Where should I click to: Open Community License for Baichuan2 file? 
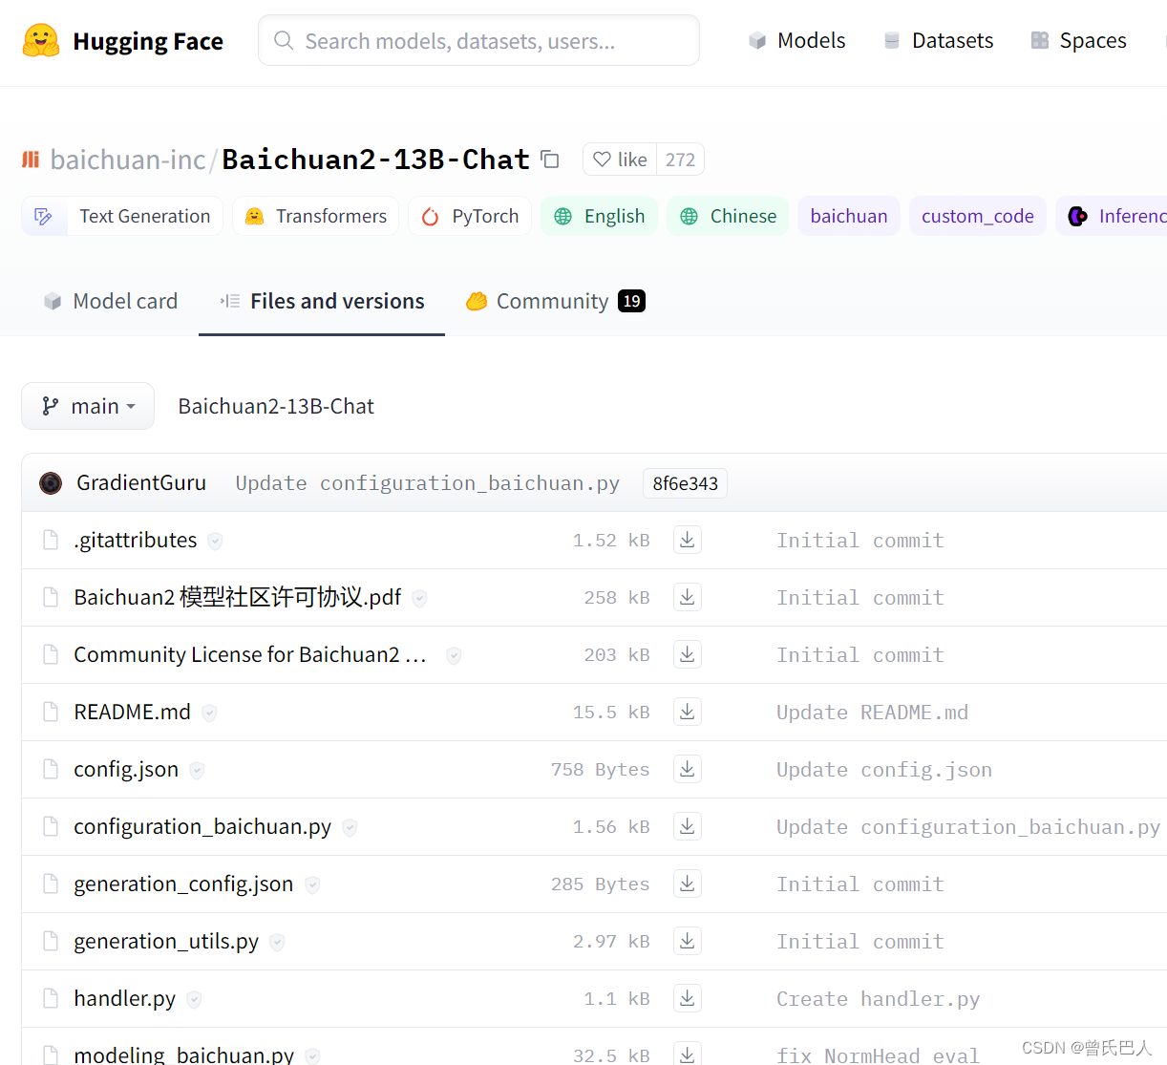pos(250,654)
